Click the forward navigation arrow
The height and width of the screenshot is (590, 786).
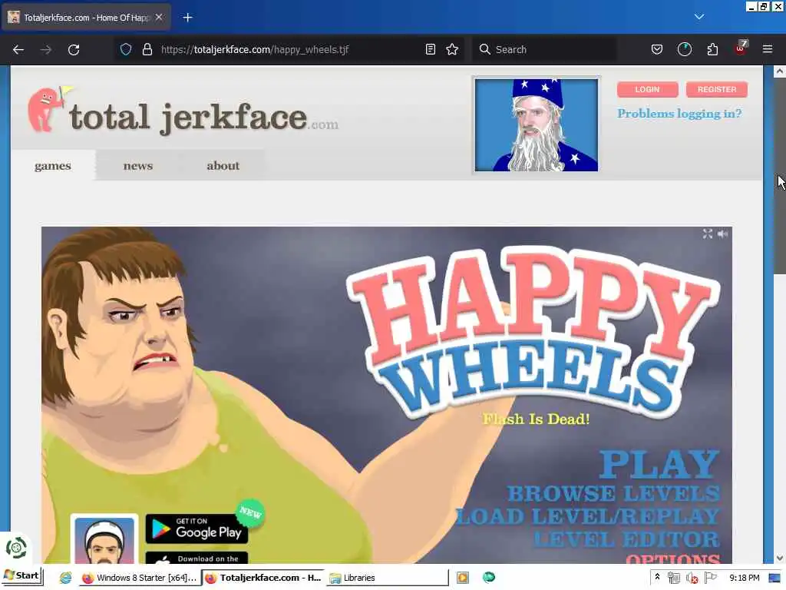coord(46,50)
